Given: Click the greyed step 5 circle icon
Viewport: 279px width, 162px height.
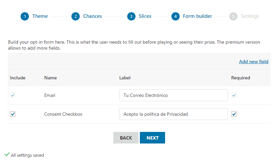Looking at the screenshot, I should (233, 16).
